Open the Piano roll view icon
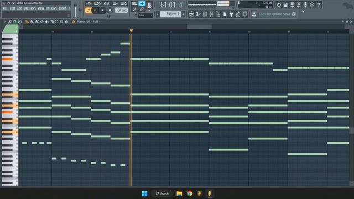The width and height of the screenshot is (354, 199). point(198,14)
